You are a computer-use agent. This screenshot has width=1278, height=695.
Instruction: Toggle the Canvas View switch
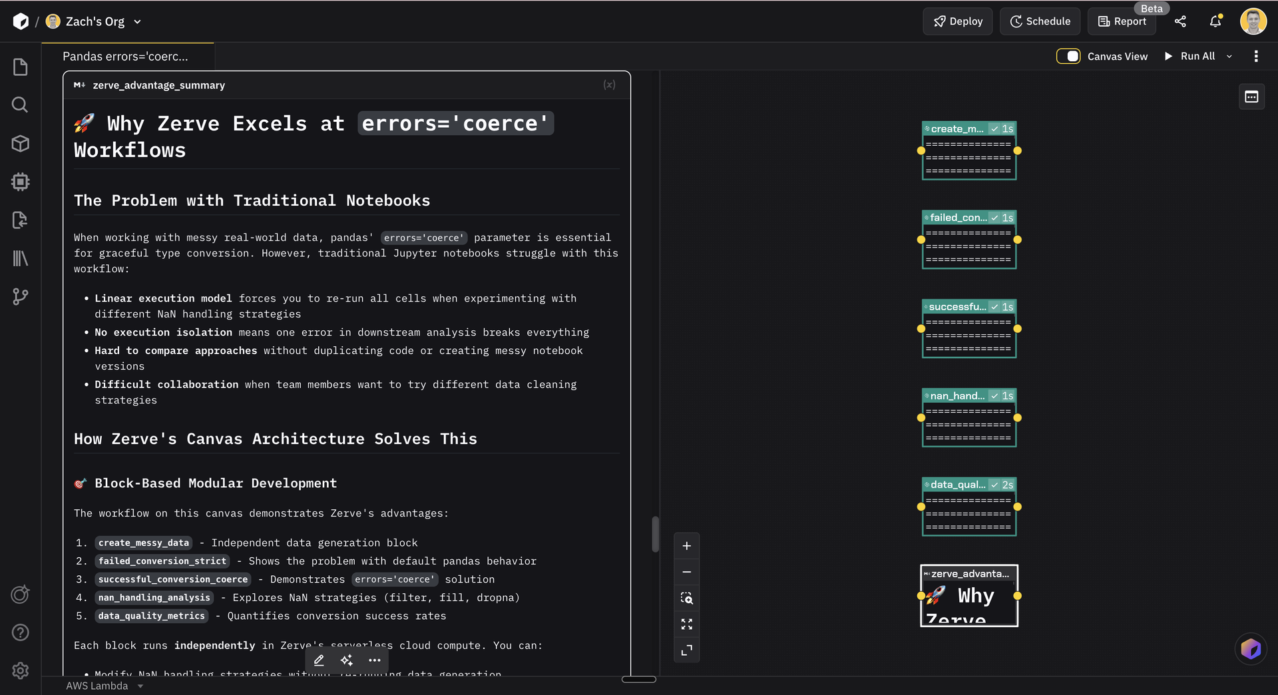pyautogui.click(x=1068, y=56)
